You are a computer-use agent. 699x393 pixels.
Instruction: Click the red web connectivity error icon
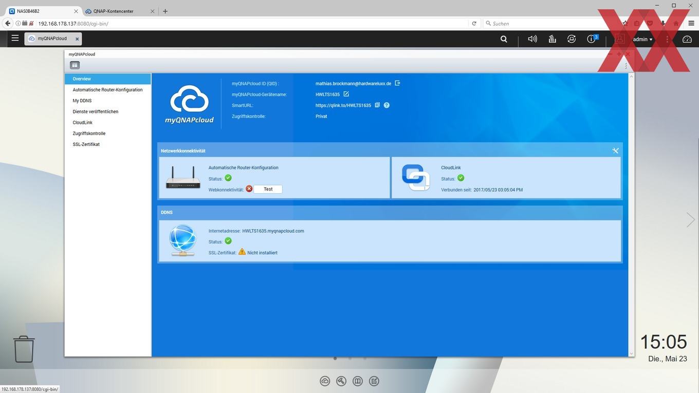pos(249,189)
